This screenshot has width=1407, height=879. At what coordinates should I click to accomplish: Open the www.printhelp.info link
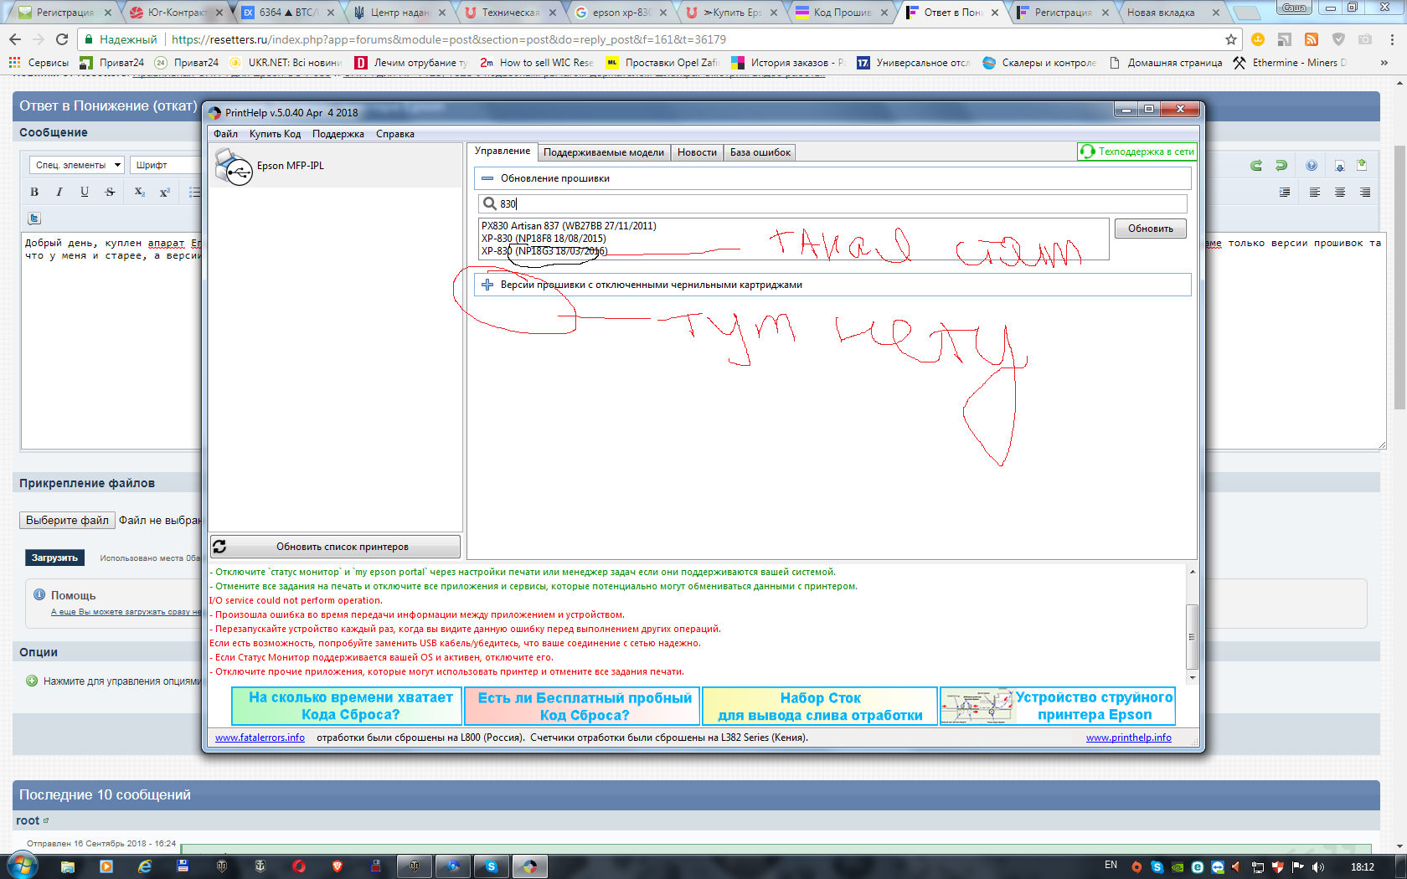[1129, 738]
